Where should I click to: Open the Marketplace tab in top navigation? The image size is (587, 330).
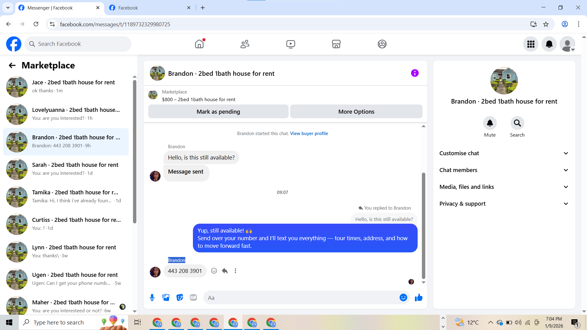[336, 44]
